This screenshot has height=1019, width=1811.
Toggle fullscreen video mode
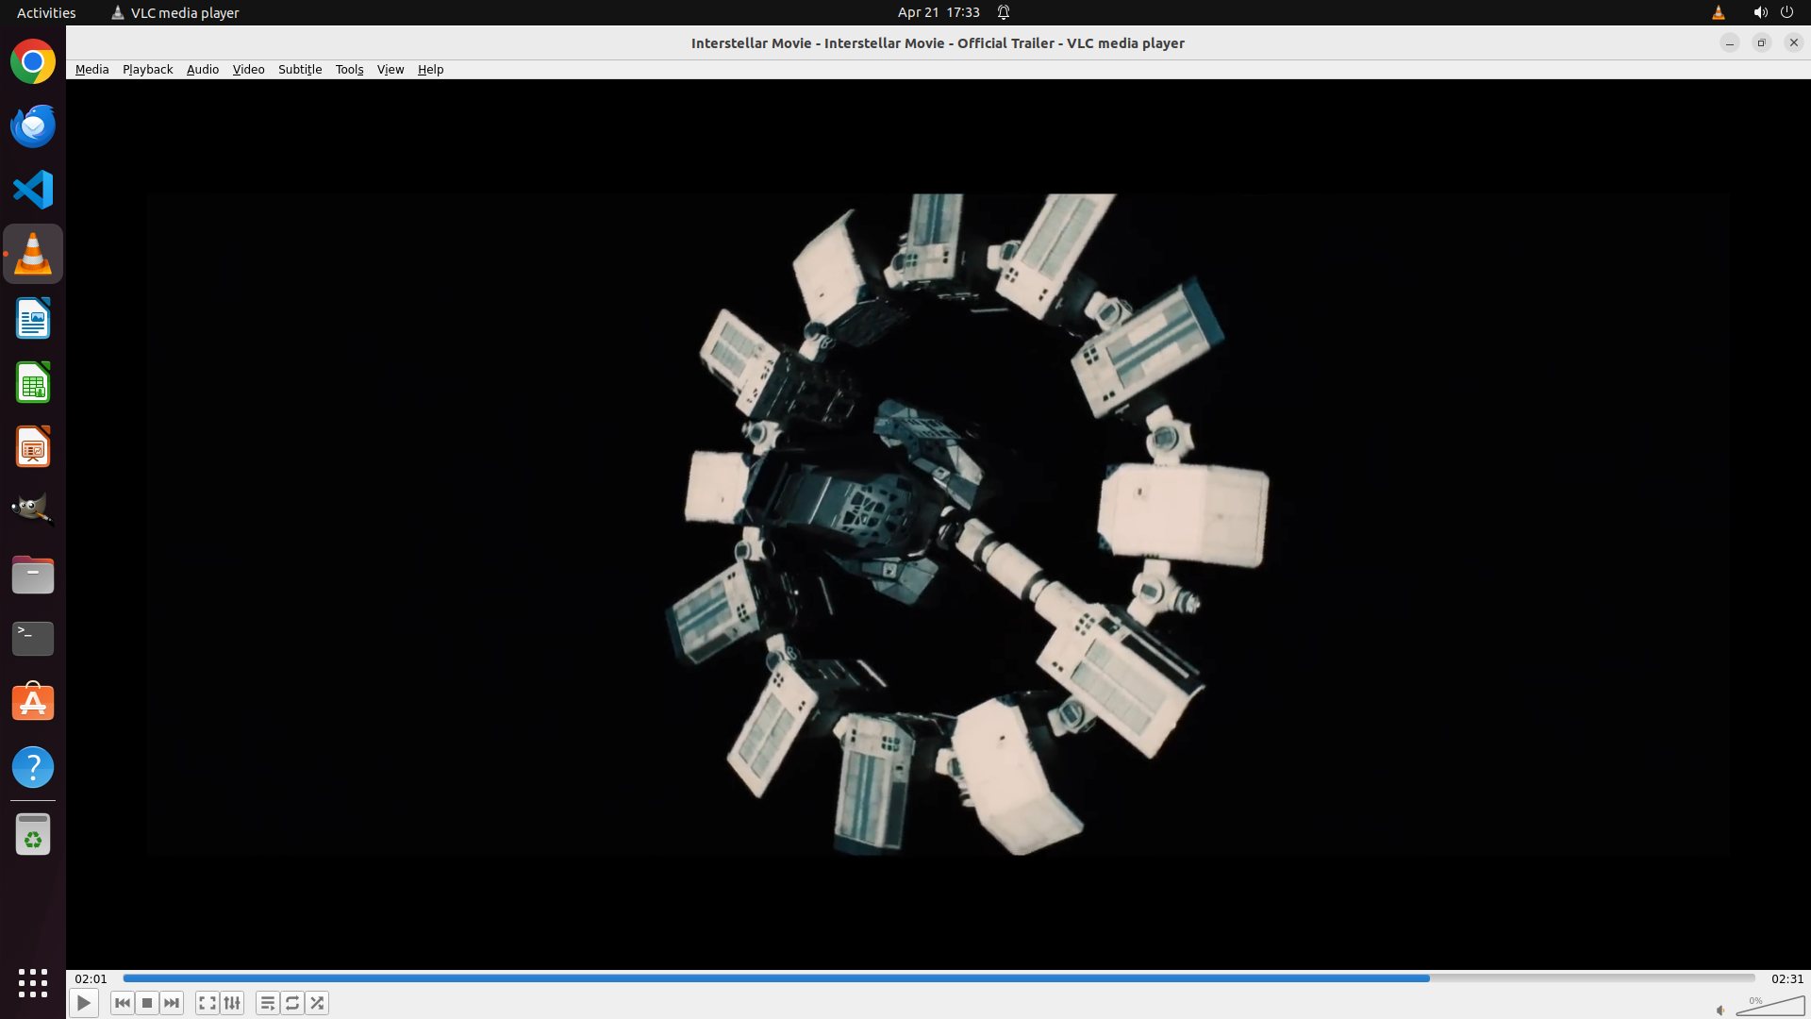pos(208,1003)
